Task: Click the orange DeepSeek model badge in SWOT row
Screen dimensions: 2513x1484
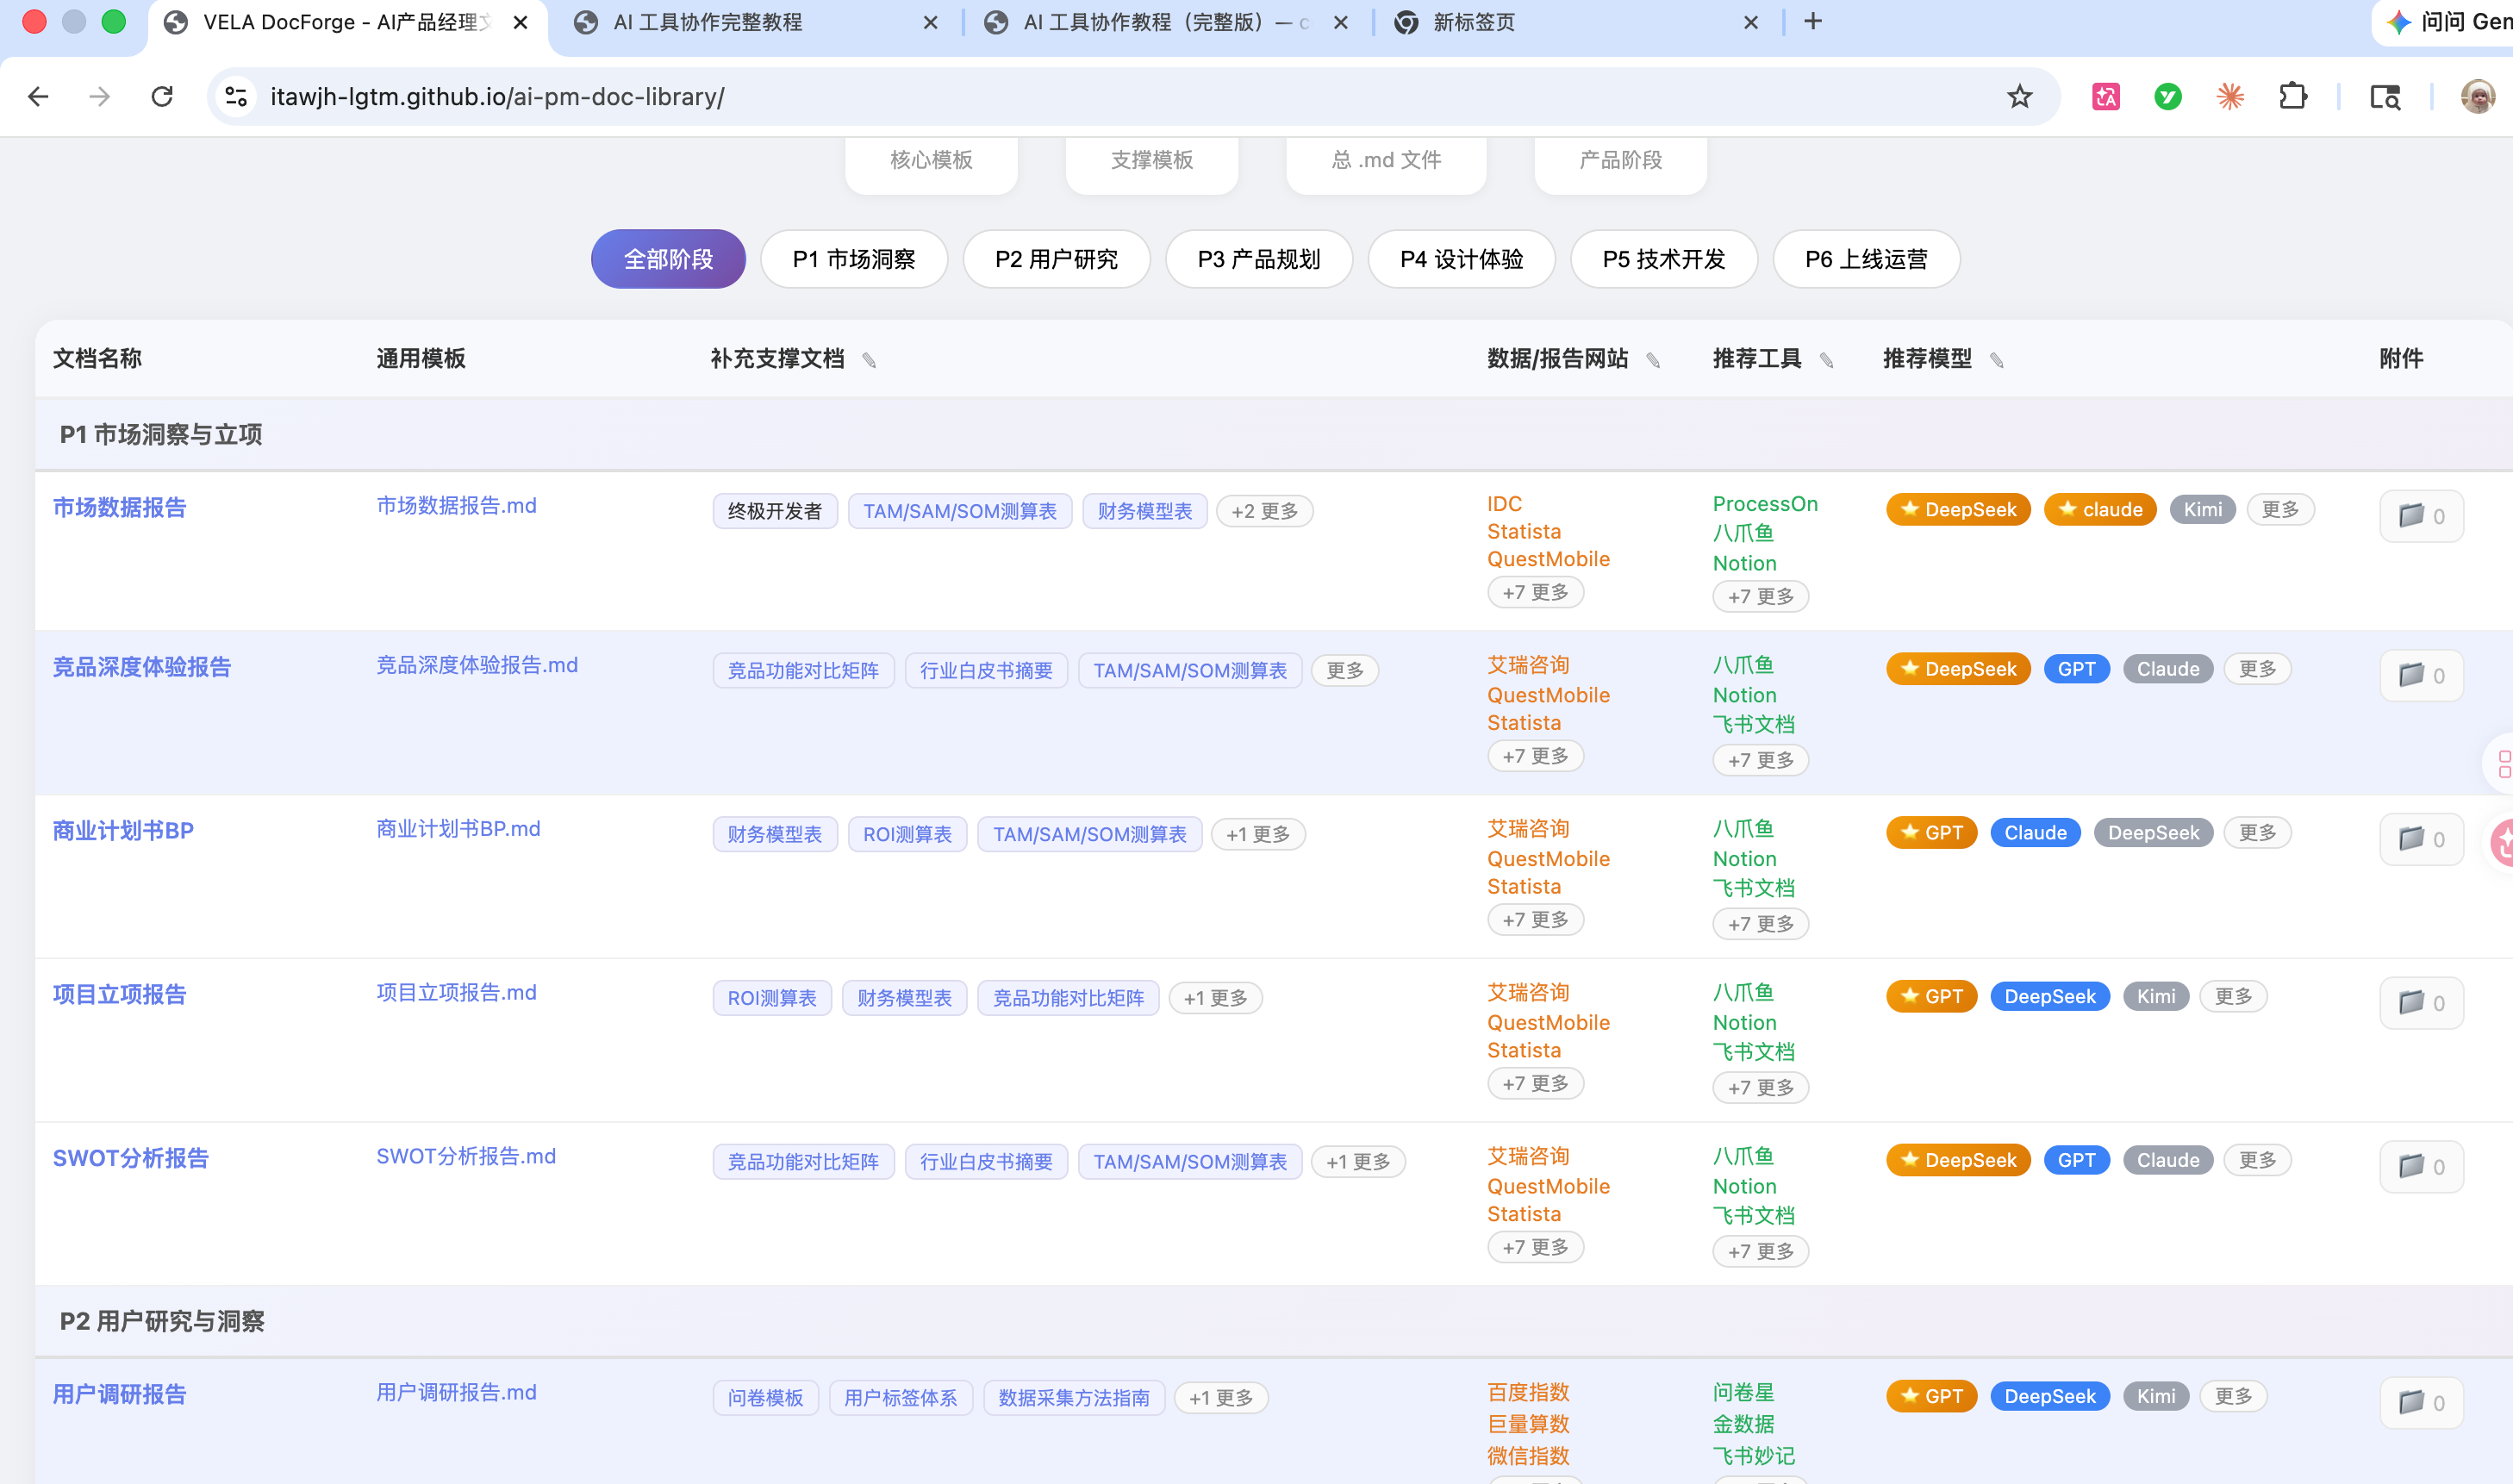Action: click(1957, 1160)
